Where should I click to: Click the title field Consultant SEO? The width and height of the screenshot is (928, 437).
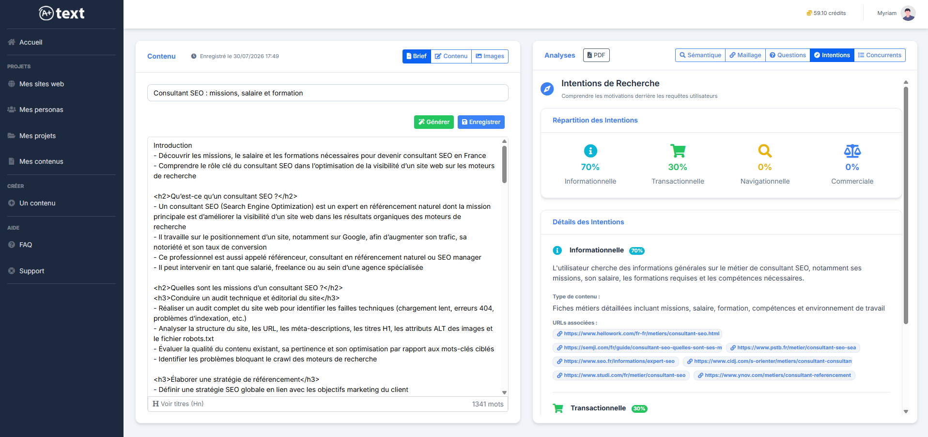coord(328,93)
